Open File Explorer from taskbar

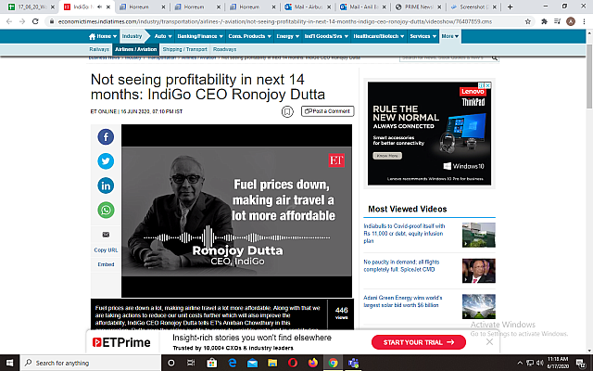pyautogui.click(x=272, y=363)
